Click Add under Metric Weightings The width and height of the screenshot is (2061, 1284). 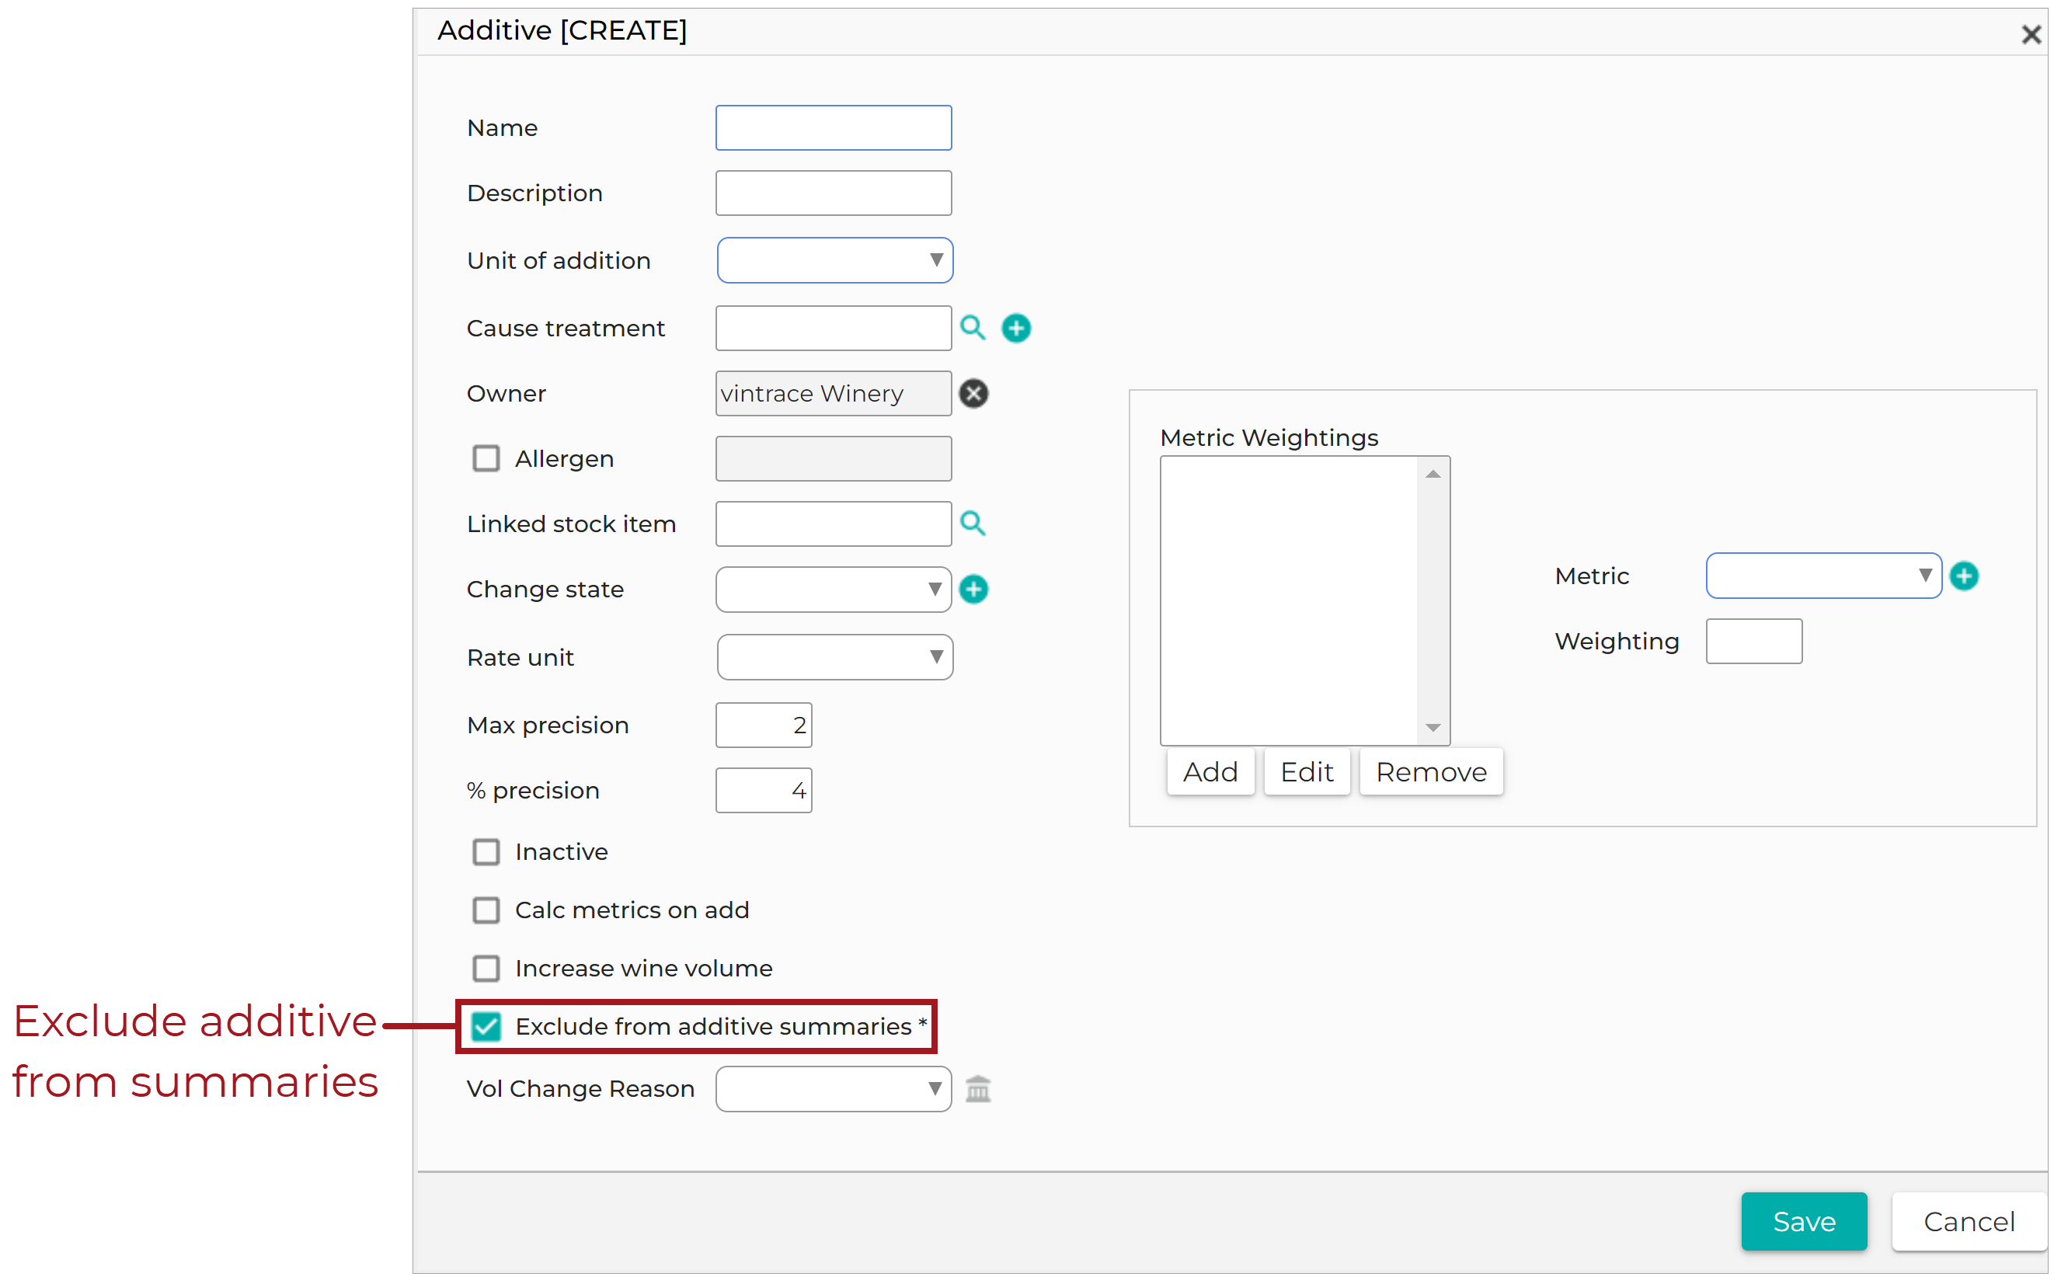tap(1210, 772)
